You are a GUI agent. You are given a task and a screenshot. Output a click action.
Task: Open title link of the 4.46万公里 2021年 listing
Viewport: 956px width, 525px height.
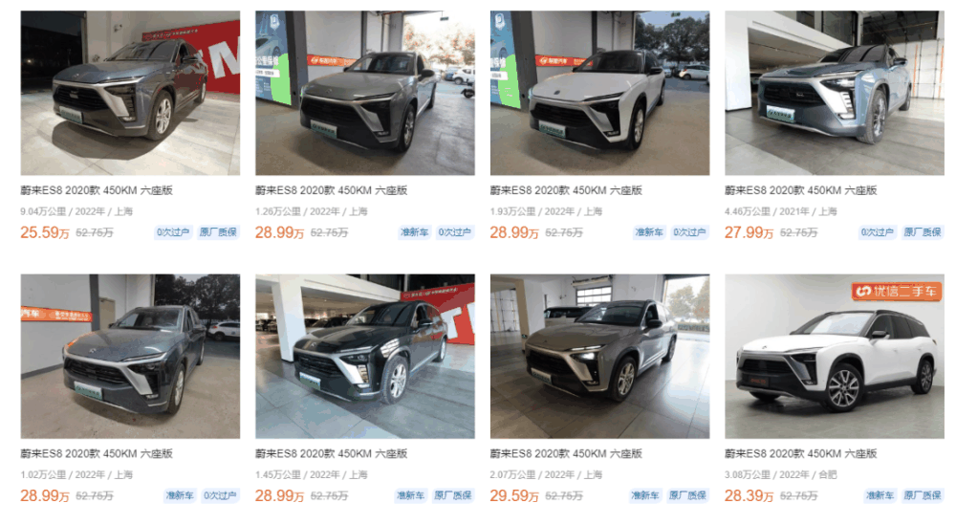pos(800,190)
